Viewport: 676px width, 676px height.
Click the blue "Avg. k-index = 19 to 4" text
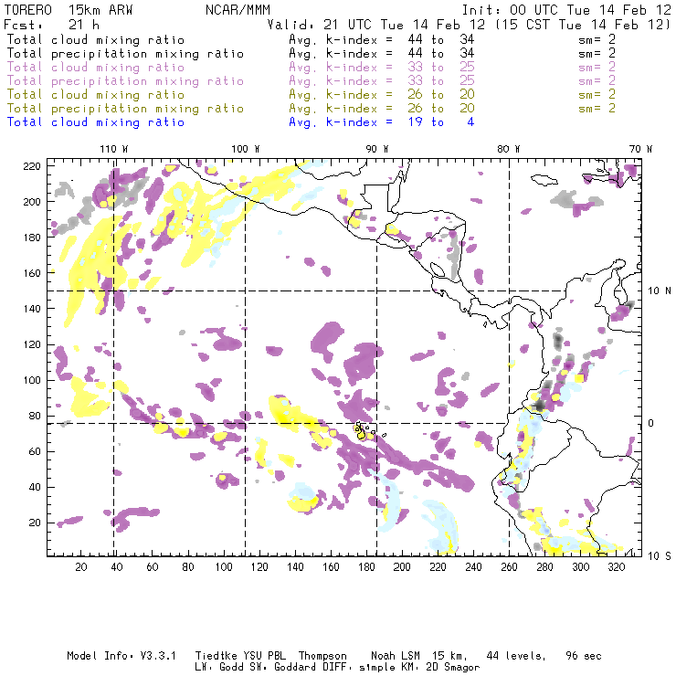point(382,122)
